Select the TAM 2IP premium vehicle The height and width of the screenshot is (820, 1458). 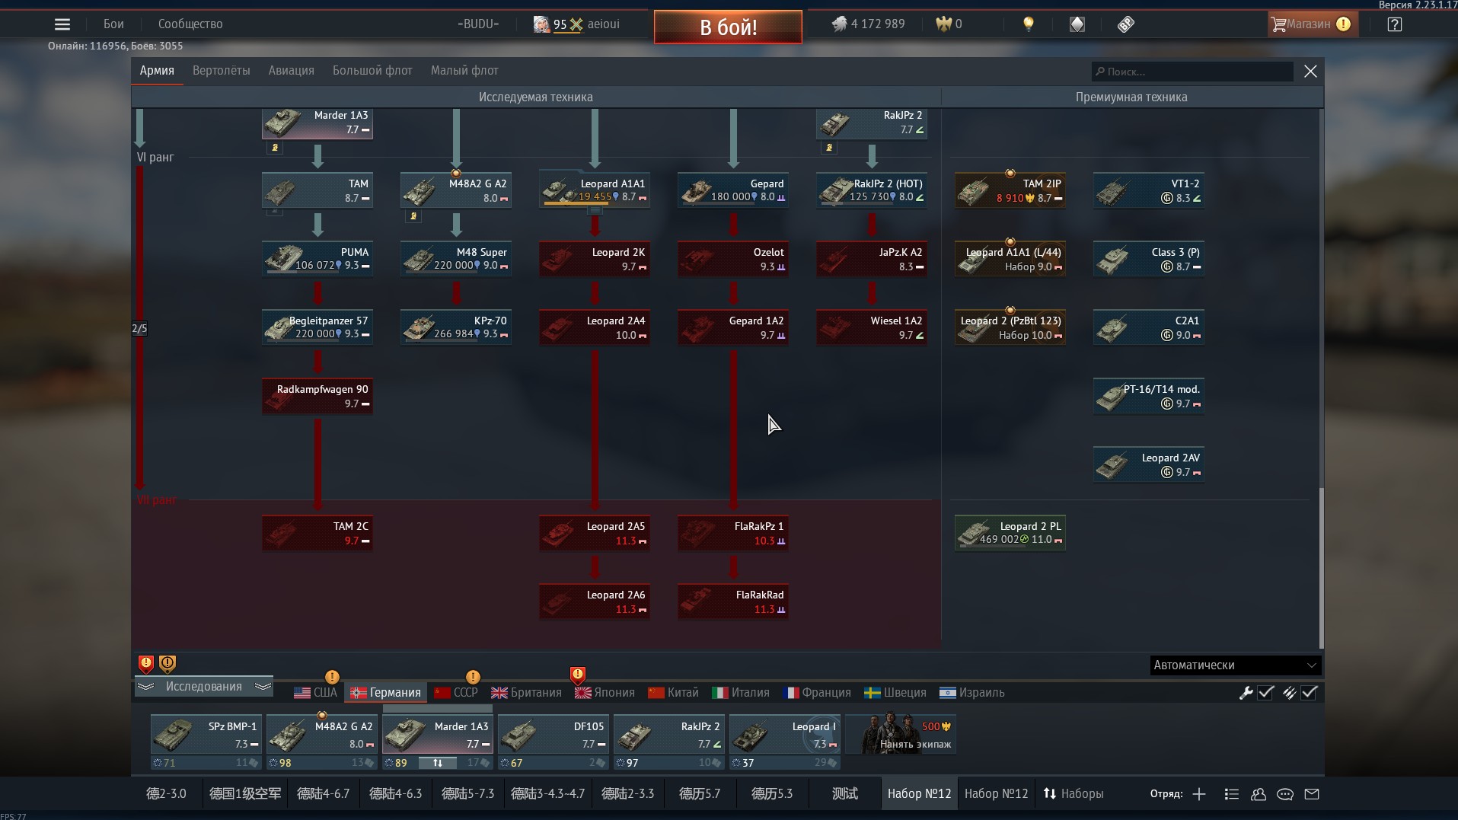(1010, 190)
